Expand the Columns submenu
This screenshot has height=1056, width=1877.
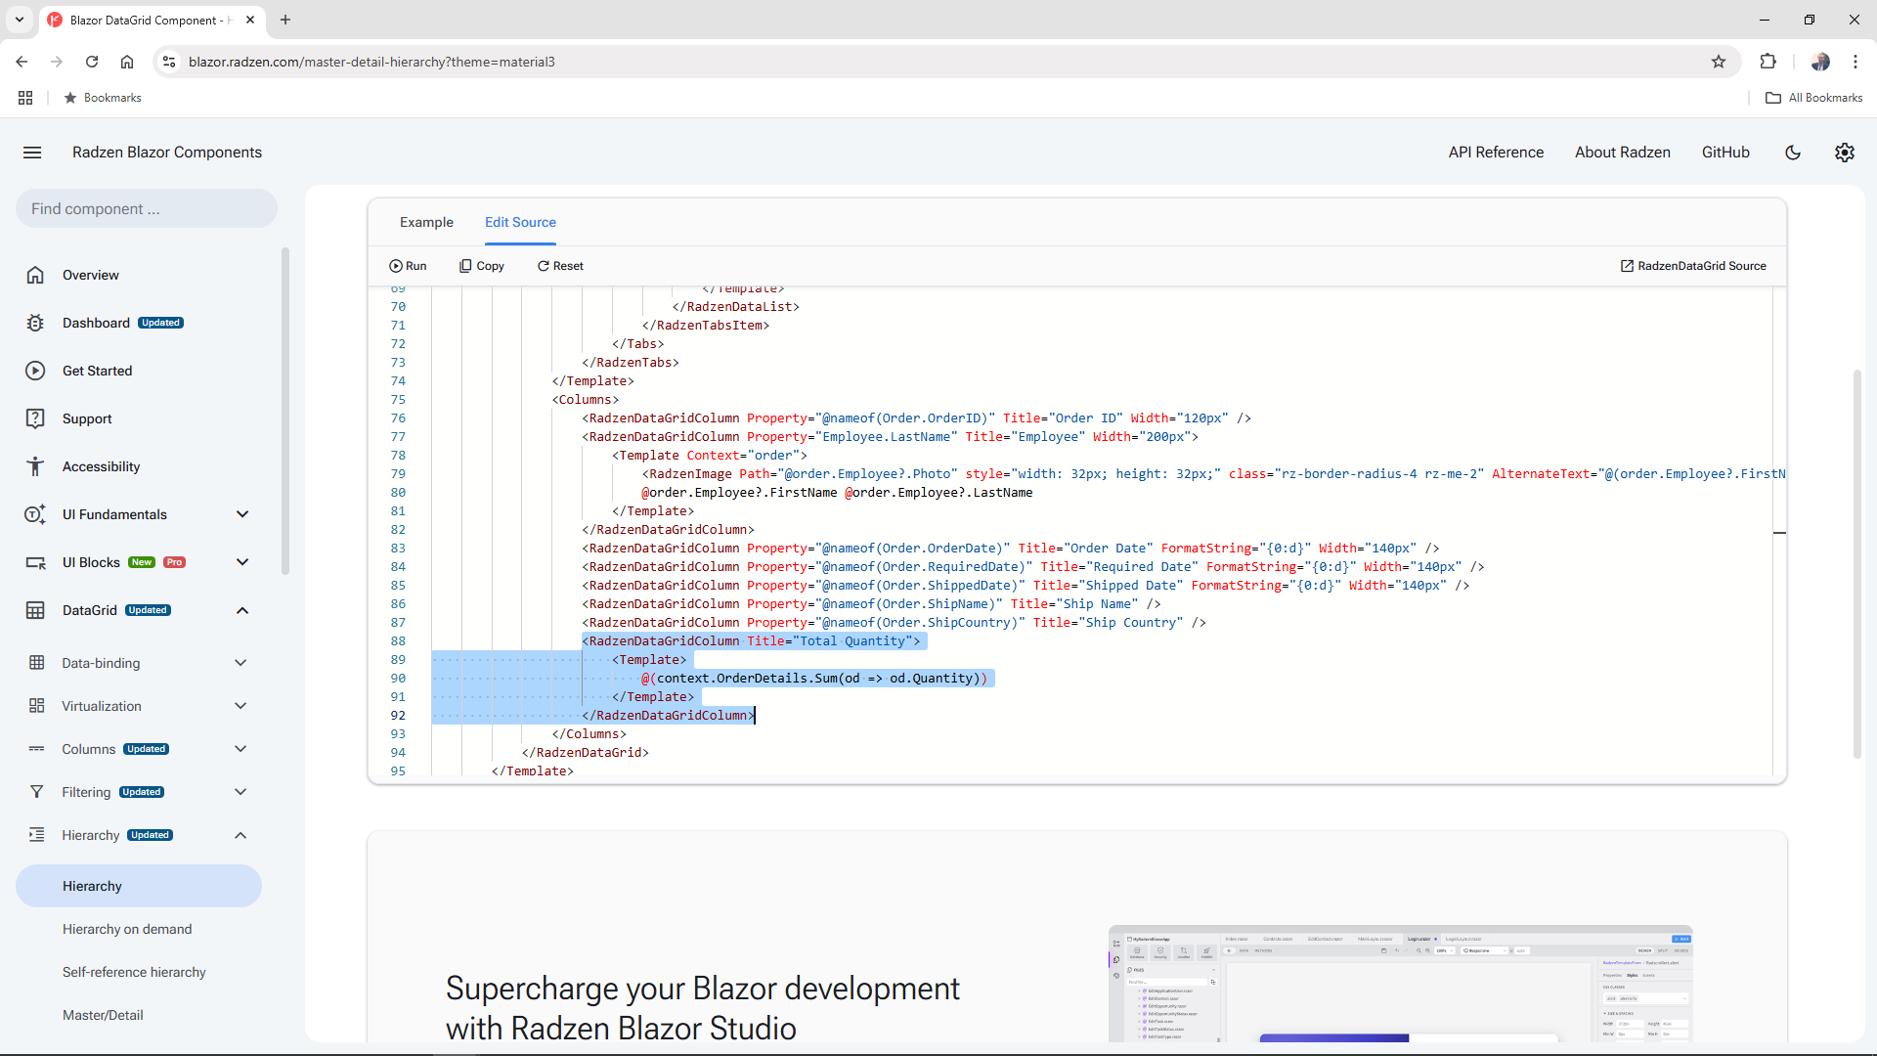click(x=240, y=749)
